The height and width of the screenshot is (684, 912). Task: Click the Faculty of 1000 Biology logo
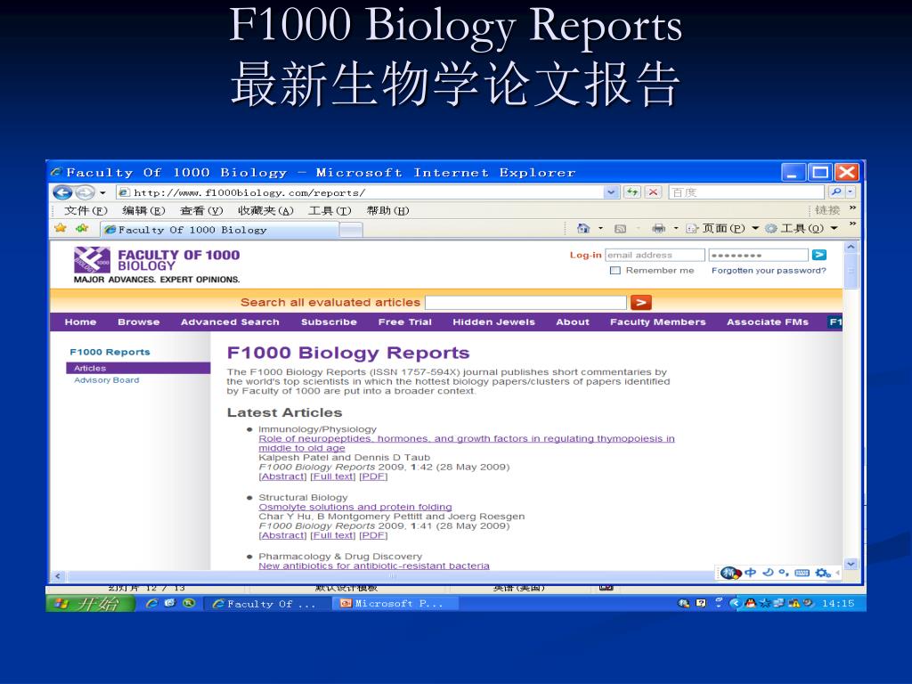click(x=157, y=265)
